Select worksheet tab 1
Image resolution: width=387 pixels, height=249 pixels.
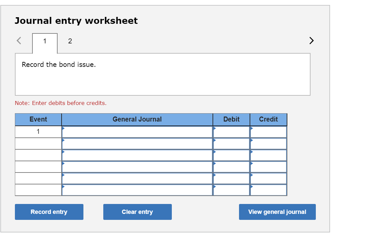point(44,41)
